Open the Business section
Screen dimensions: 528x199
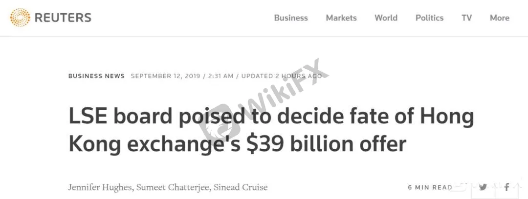click(291, 18)
